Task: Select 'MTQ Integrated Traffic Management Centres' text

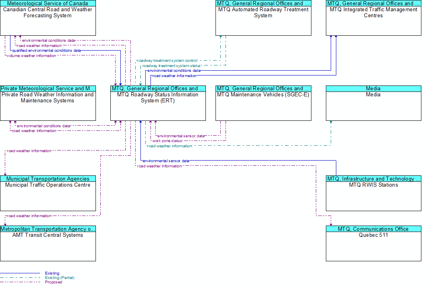Action: [374, 12]
